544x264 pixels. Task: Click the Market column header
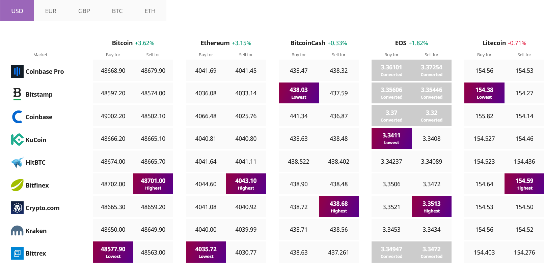(40, 55)
